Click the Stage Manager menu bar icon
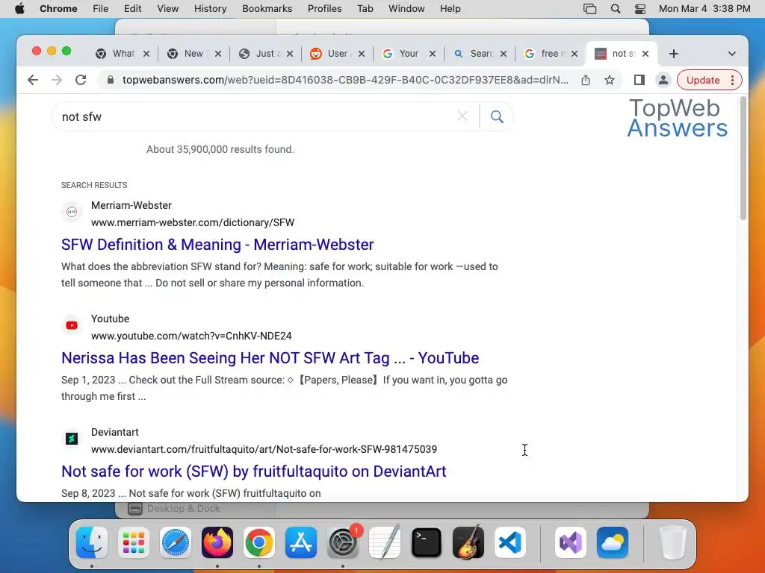This screenshot has height=573, width=765. pos(590,9)
